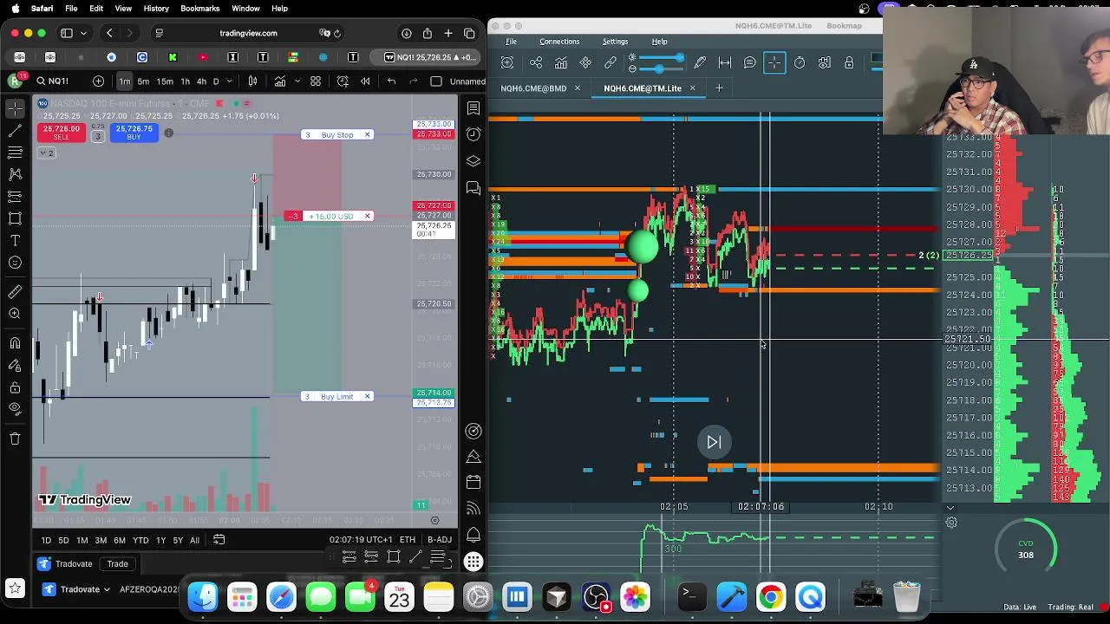This screenshot has height=624, width=1110.
Task: Click the candlestick chart type icon
Action: [252, 81]
